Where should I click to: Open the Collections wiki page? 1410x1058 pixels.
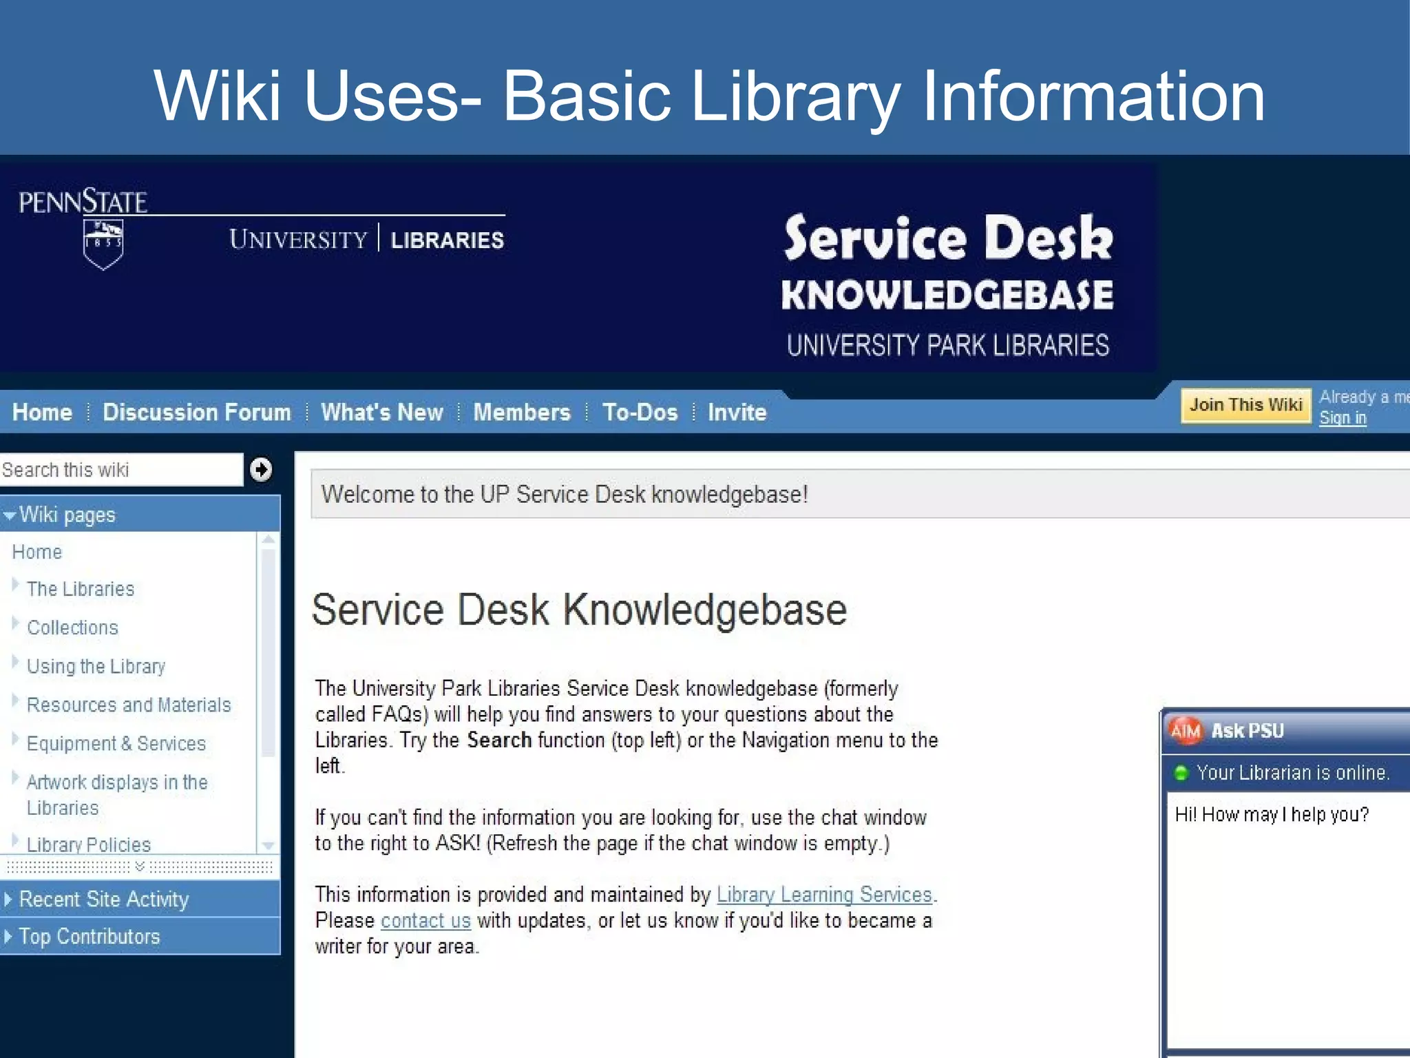pyautogui.click(x=72, y=627)
